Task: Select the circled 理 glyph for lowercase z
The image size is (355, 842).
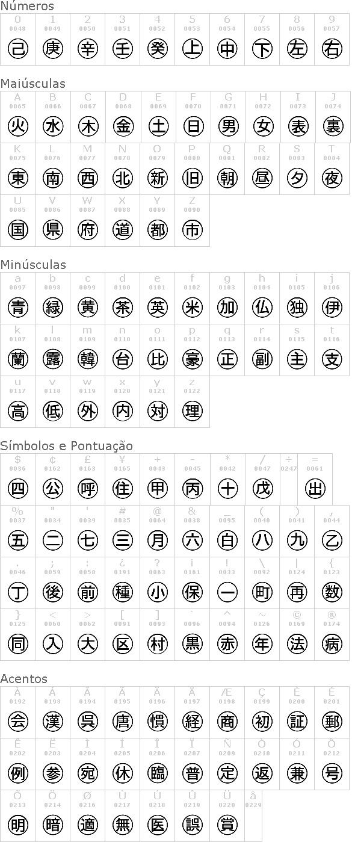Action: click(192, 411)
